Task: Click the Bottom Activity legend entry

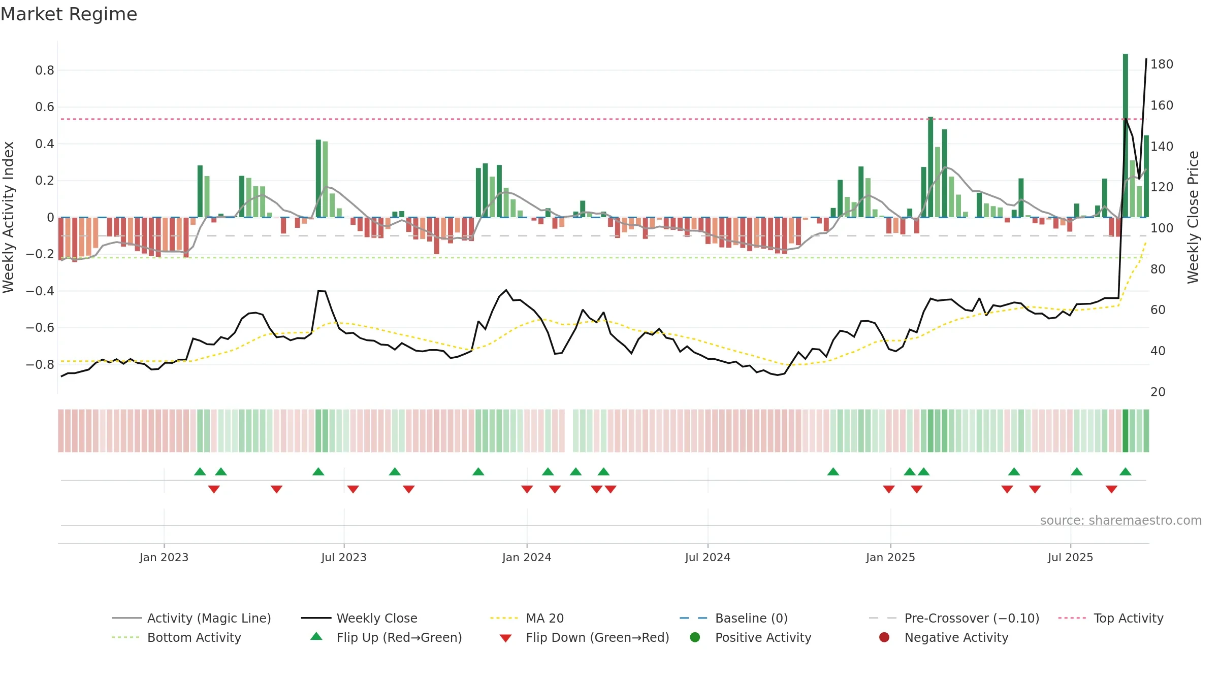Action: [176, 637]
